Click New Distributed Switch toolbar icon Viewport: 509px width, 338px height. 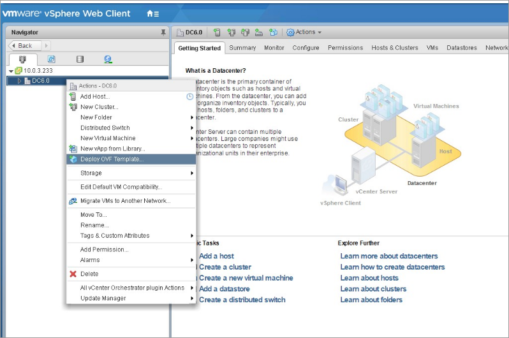coord(259,32)
